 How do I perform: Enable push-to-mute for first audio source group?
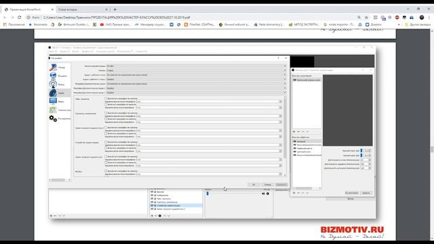[106, 98]
